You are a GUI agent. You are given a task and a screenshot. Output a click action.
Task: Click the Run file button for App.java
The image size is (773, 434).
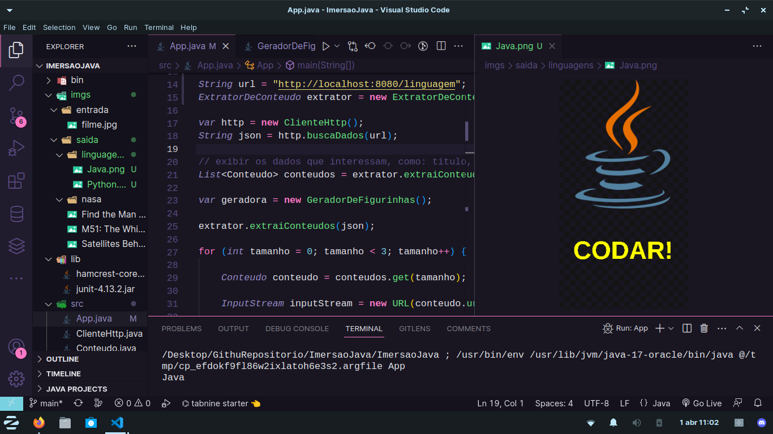click(327, 46)
